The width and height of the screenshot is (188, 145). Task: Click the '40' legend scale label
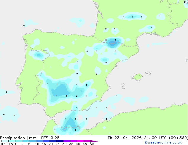(78, 144)
